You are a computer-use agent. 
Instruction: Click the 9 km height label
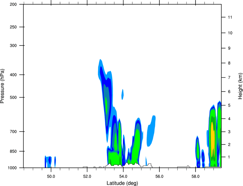[x=229, y=48]
